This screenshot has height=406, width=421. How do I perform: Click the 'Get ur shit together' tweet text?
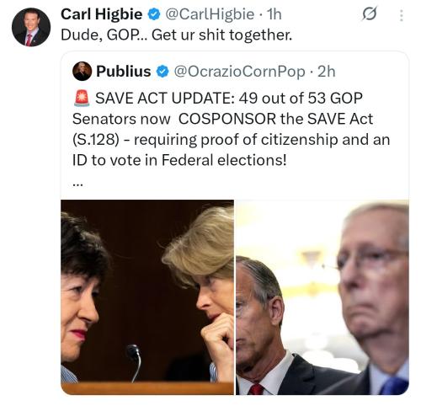pyautogui.click(x=177, y=35)
